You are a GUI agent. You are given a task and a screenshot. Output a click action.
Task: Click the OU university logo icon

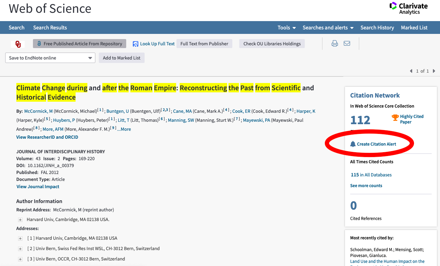point(18,44)
